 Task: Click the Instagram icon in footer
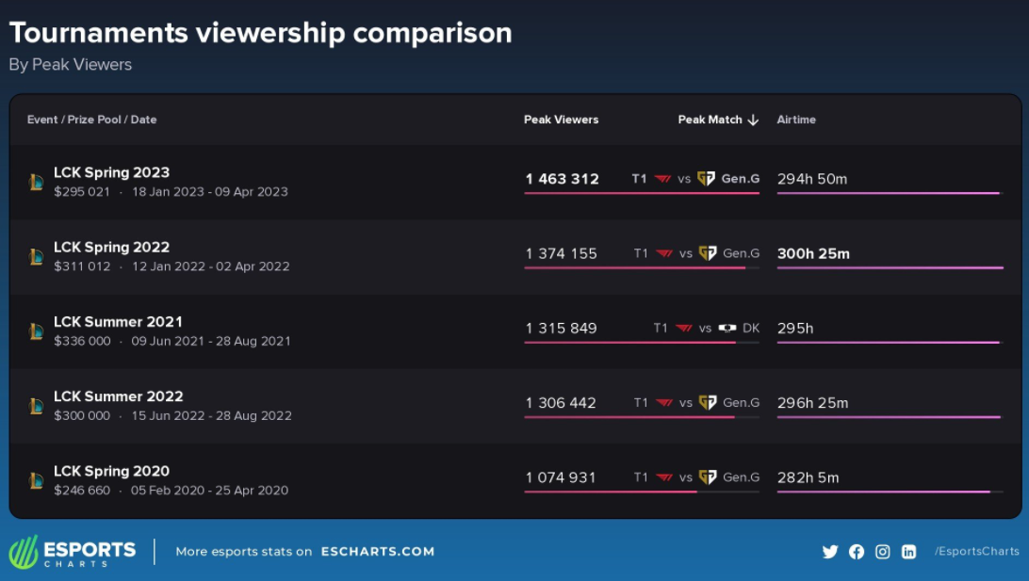[x=882, y=552]
